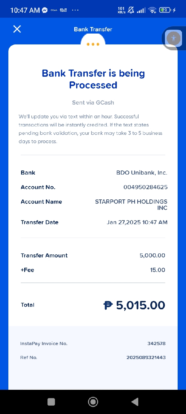Image resolution: width=186 pixels, height=414 pixels.
Task: Tap the transfer date Jan 27, 2025
Action: click(137, 222)
